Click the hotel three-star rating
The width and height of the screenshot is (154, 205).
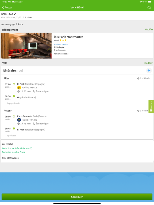[x=63, y=40]
